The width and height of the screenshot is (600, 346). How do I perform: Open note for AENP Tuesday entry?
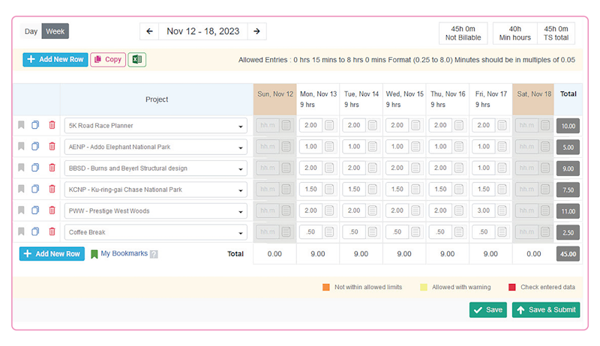pyautogui.click(x=372, y=147)
